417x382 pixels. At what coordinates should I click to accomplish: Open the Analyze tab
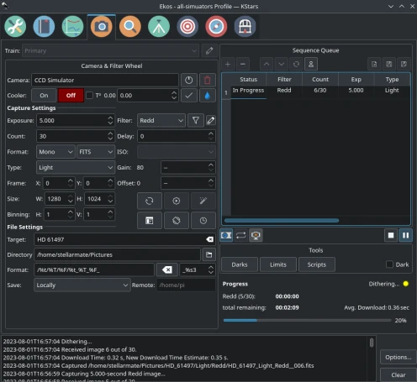(x=72, y=27)
